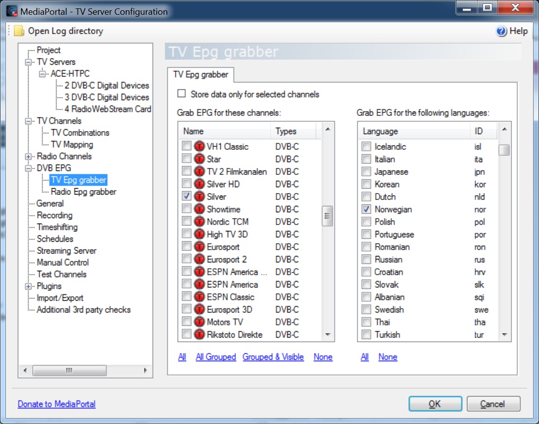Click the None link under languages list
This screenshot has width=539, height=424.
point(388,357)
